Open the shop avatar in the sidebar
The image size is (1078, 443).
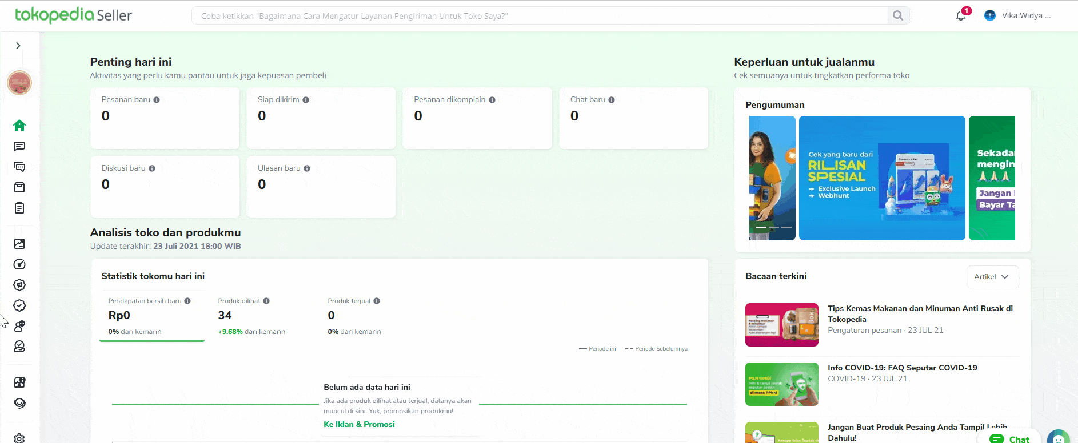(x=19, y=83)
